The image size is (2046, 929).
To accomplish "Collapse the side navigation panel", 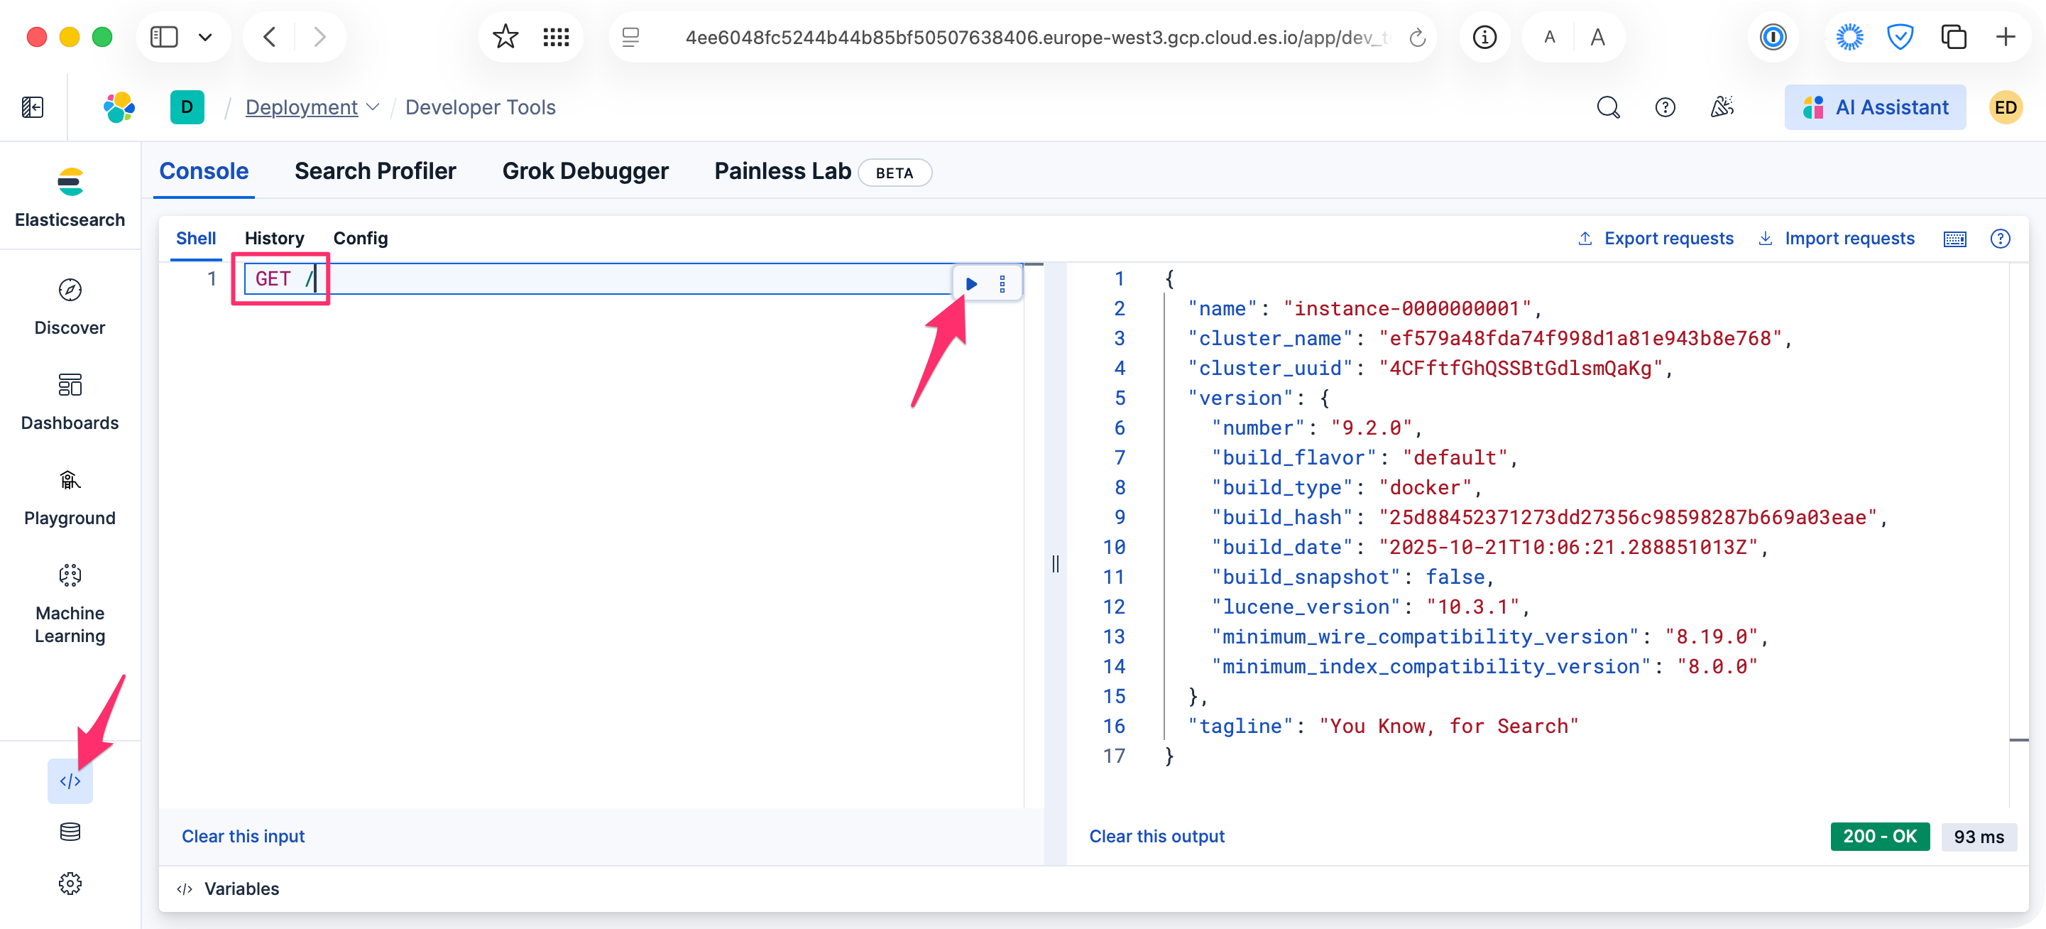I will (x=33, y=107).
